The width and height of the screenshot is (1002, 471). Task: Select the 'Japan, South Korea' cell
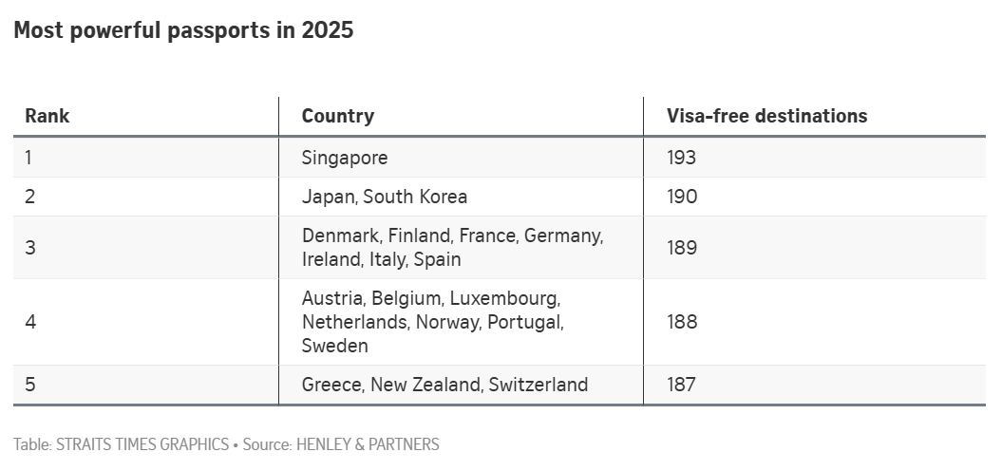tap(385, 197)
